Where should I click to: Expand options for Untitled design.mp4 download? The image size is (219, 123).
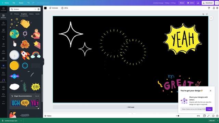pyautogui.click(x=21, y=121)
